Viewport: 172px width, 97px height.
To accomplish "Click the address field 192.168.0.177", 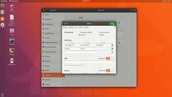I will tap(72, 45).
